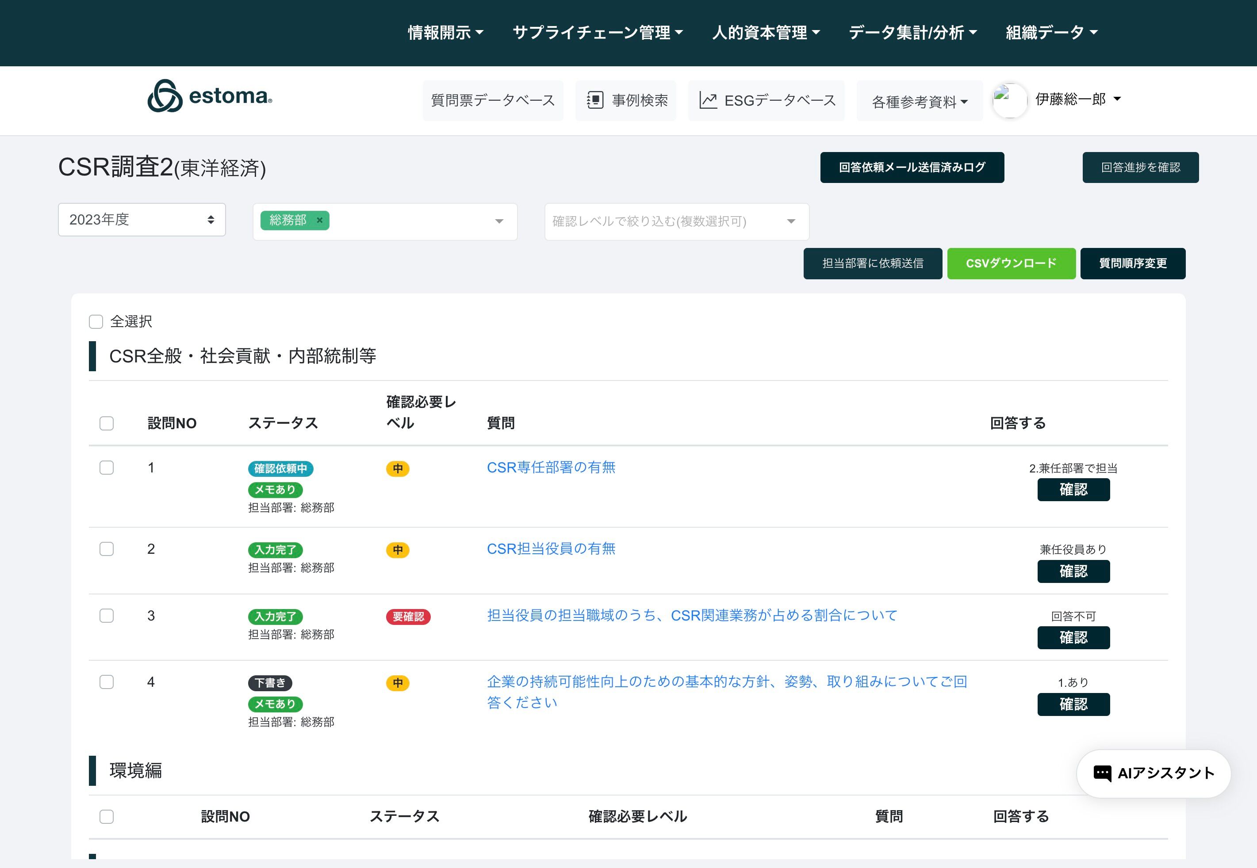Viewport: 1257px width, 868px height.
Task: Toggle the 全選択 checkbox
Action: 96,322
